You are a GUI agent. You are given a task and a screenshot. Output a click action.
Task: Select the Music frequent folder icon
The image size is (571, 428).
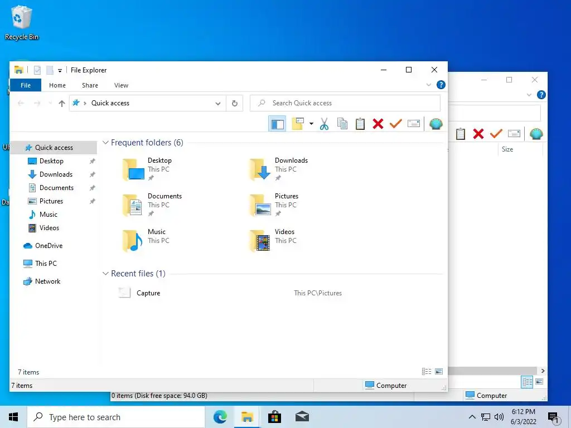(x=133, y=241)
